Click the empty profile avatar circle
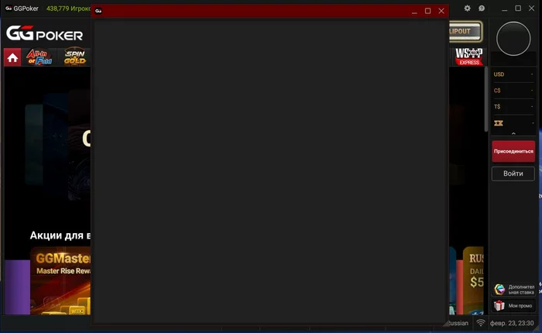The height and width of the screenshot is (333, 542). tap(513, 39)
